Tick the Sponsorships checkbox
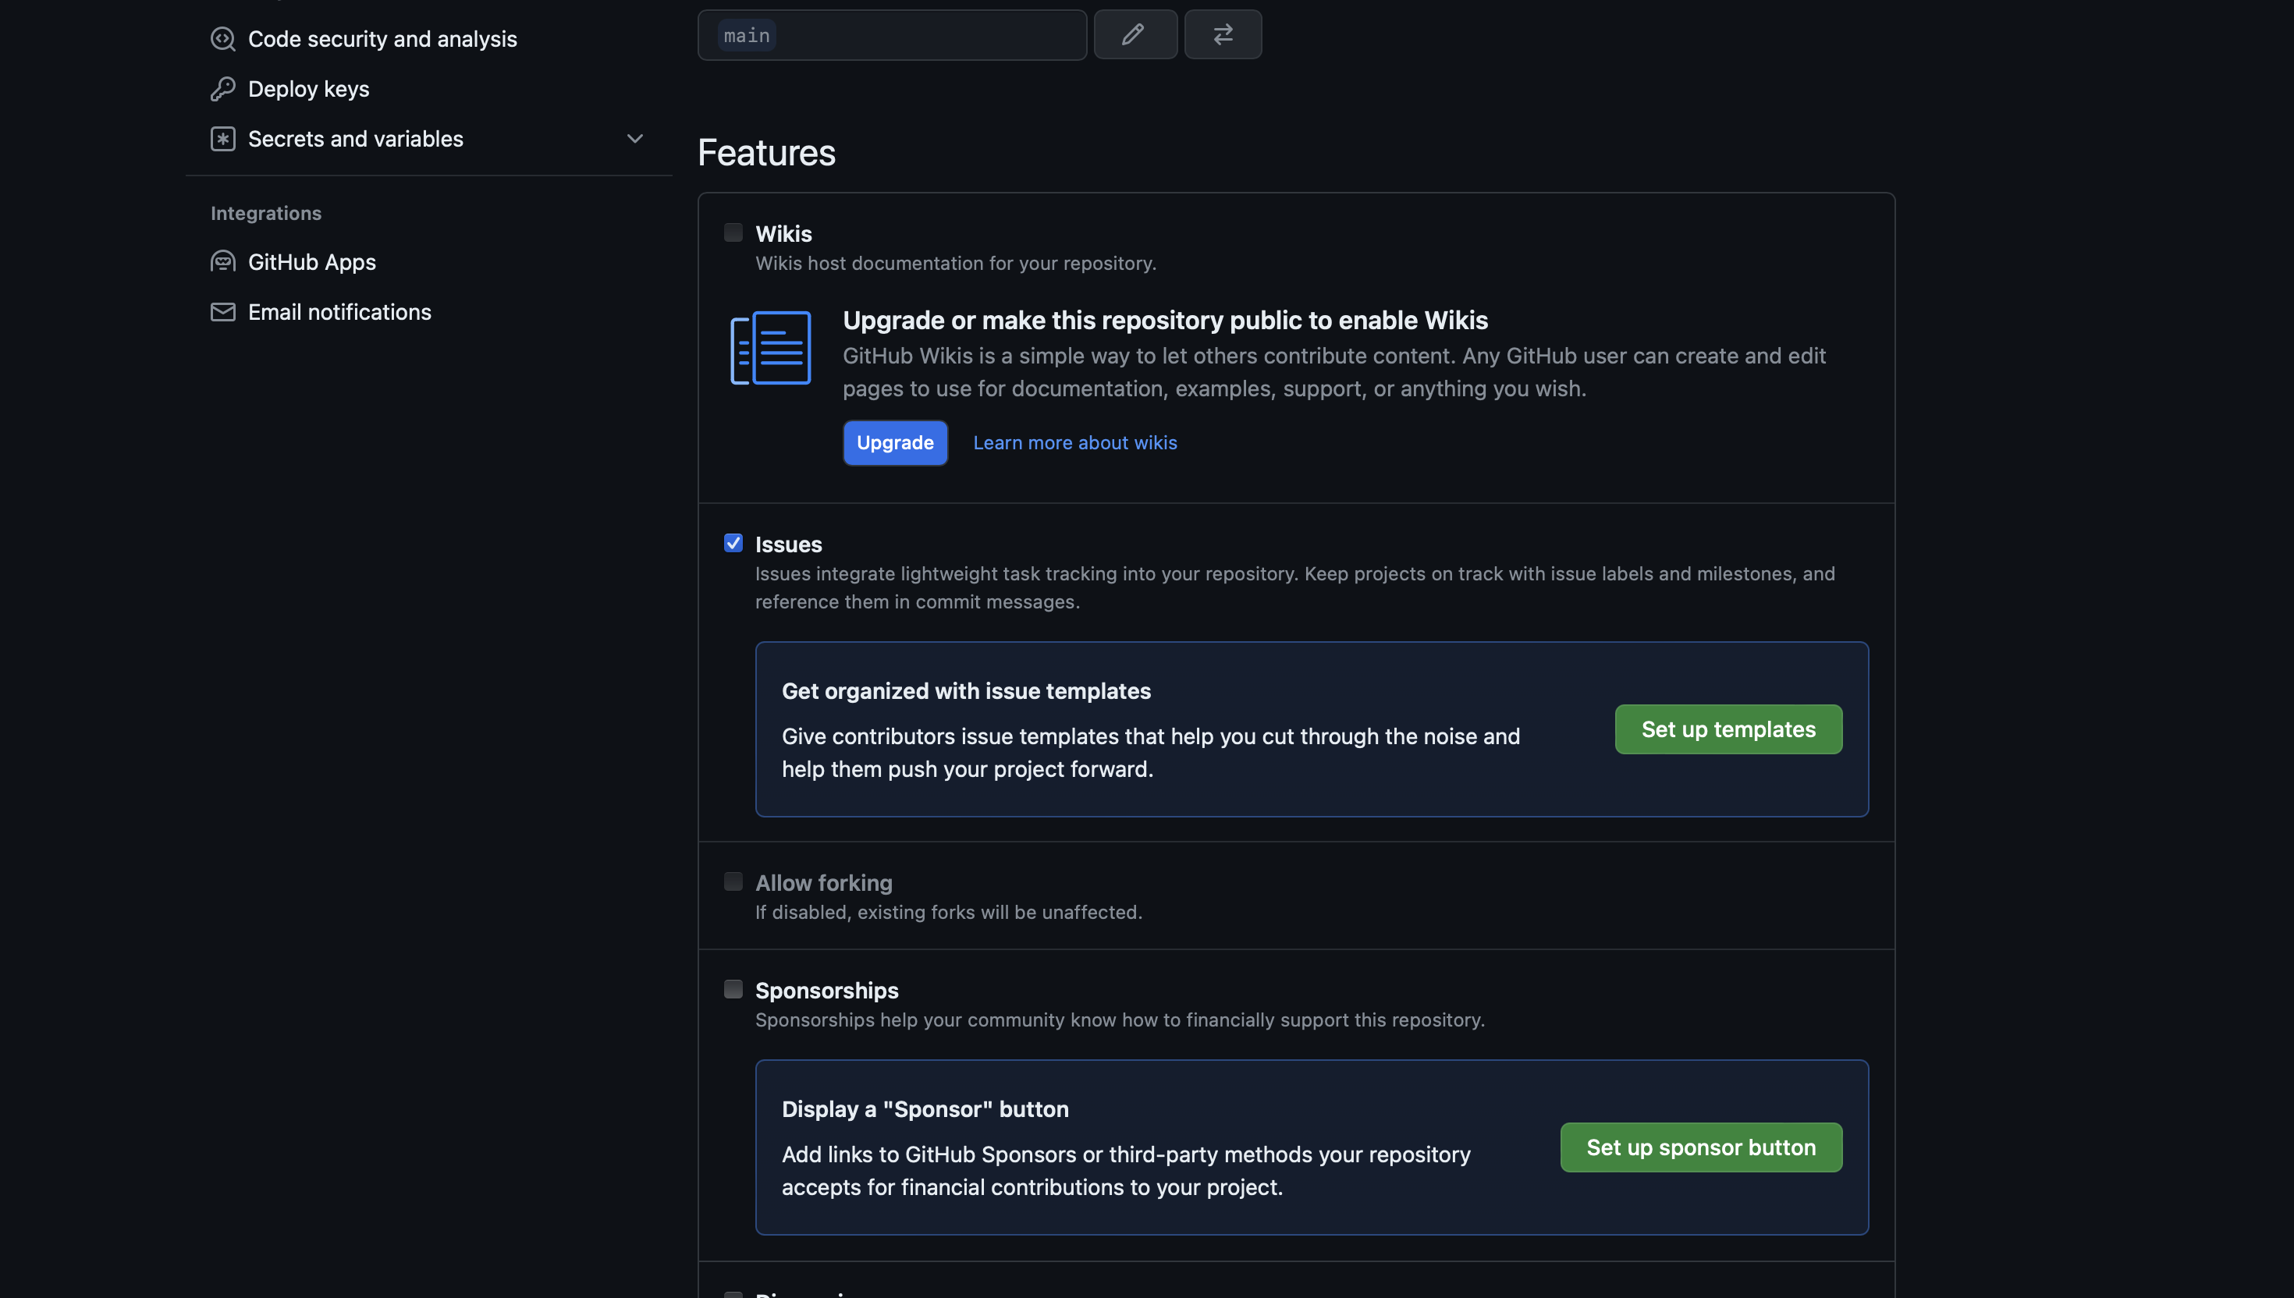The image size is (2294, 1298). (733, 988)
